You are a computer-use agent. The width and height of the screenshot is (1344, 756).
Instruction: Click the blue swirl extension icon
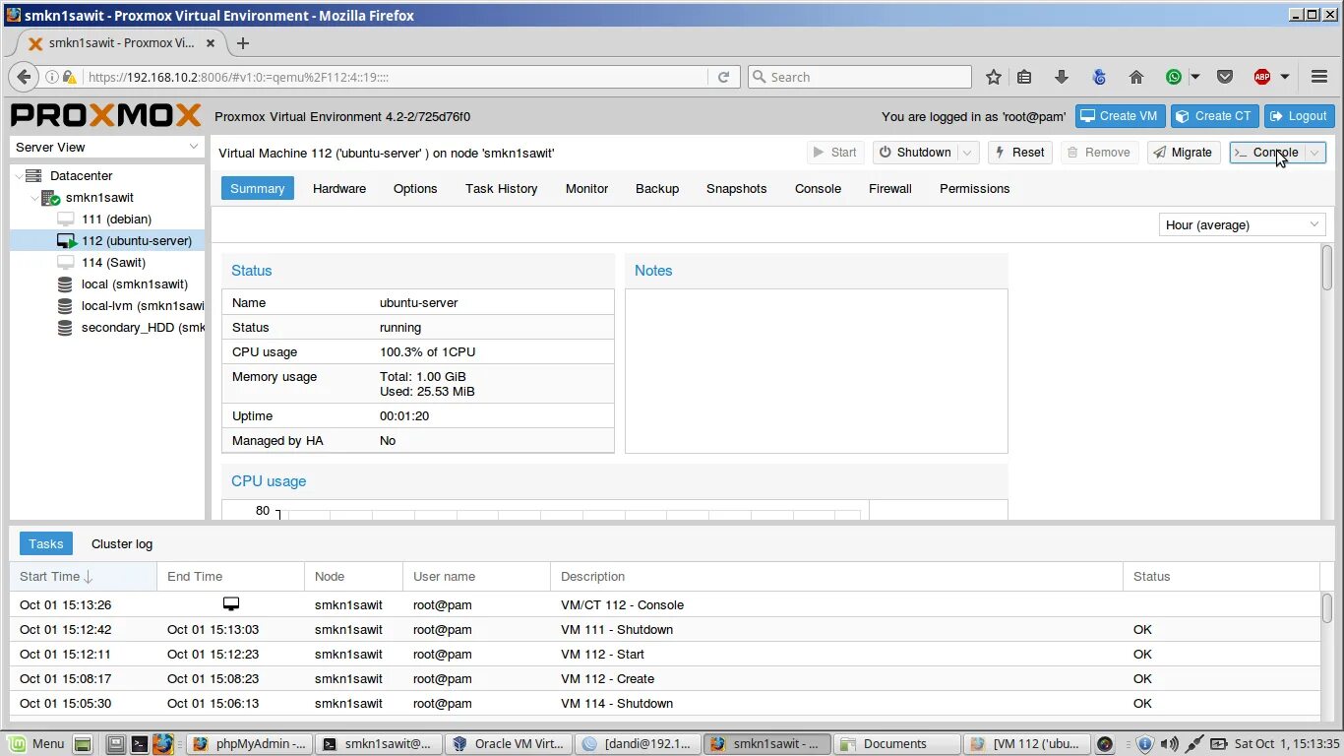[x=1100, y=77]
